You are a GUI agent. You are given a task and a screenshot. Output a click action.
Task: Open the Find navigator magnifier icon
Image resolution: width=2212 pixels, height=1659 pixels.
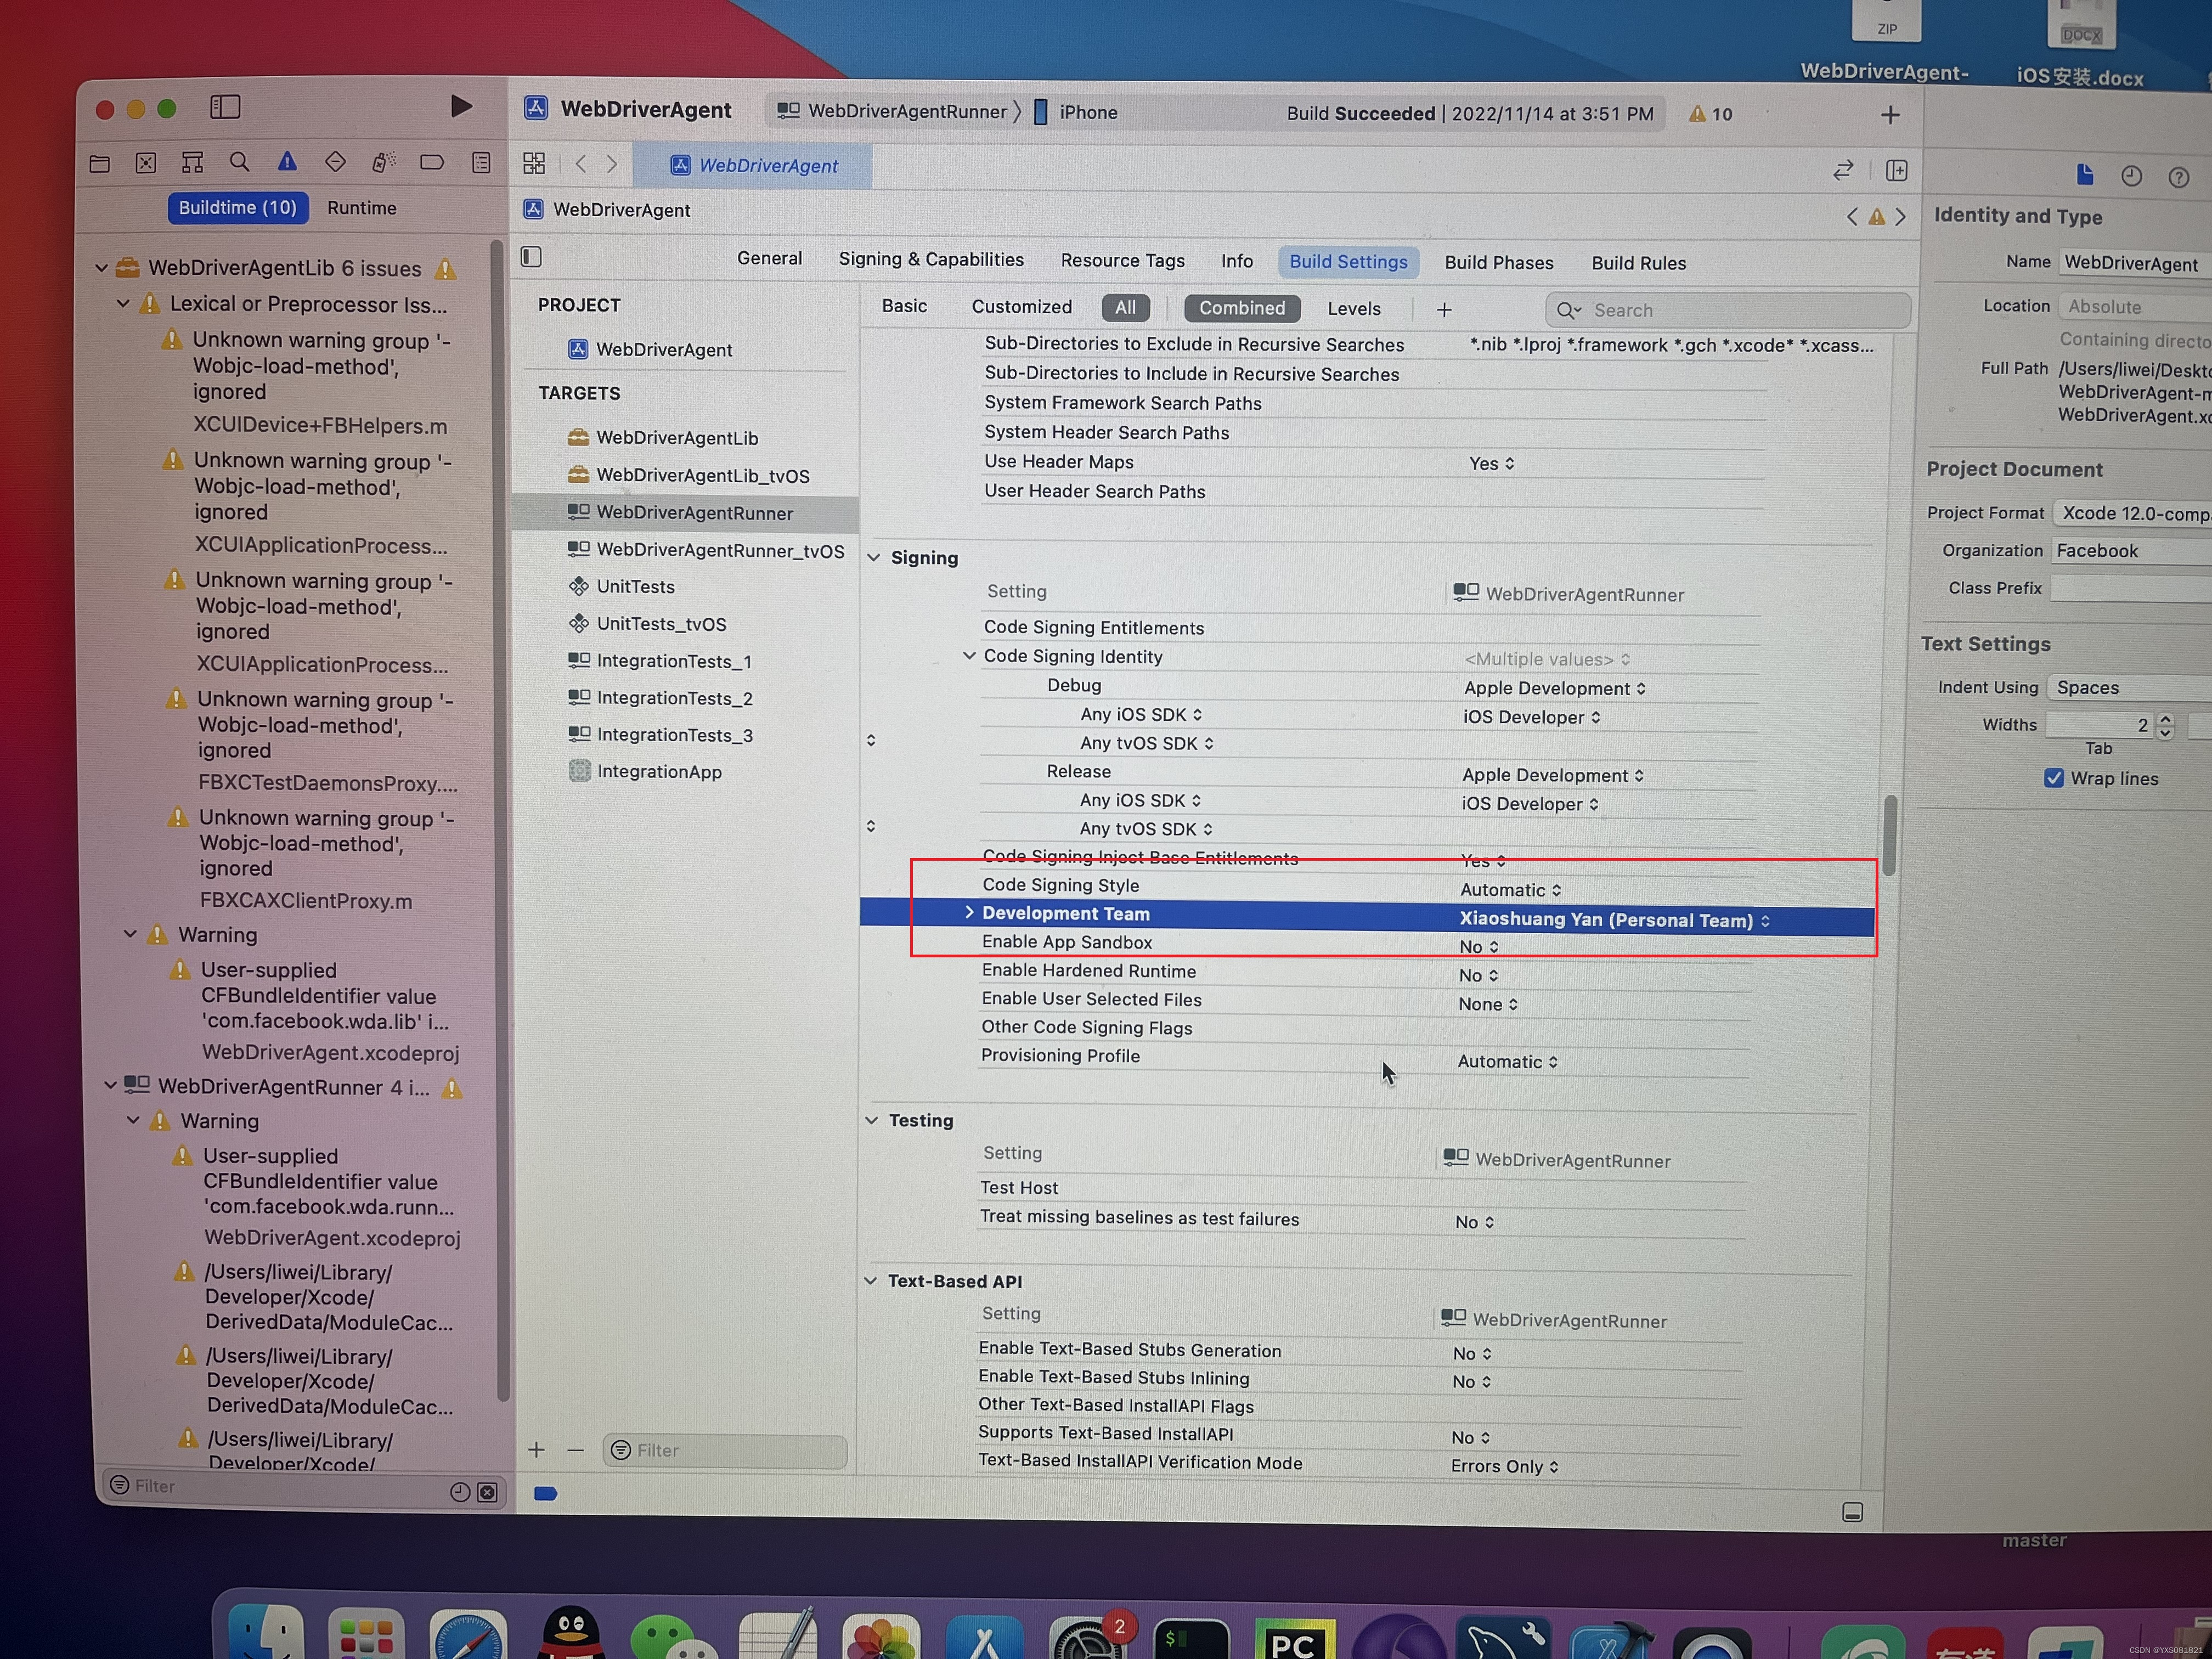click(x=239, y=162)
